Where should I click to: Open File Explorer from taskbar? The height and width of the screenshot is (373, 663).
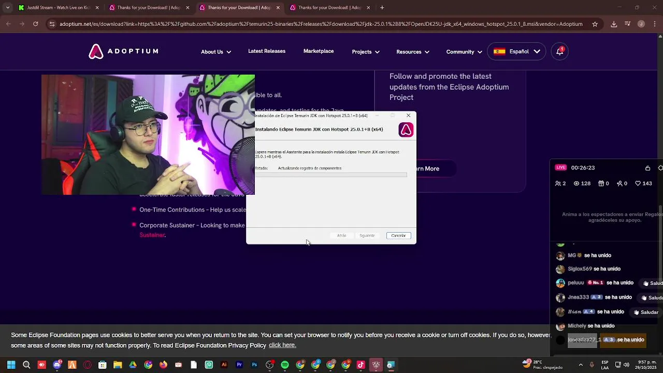tap(118, 365)
